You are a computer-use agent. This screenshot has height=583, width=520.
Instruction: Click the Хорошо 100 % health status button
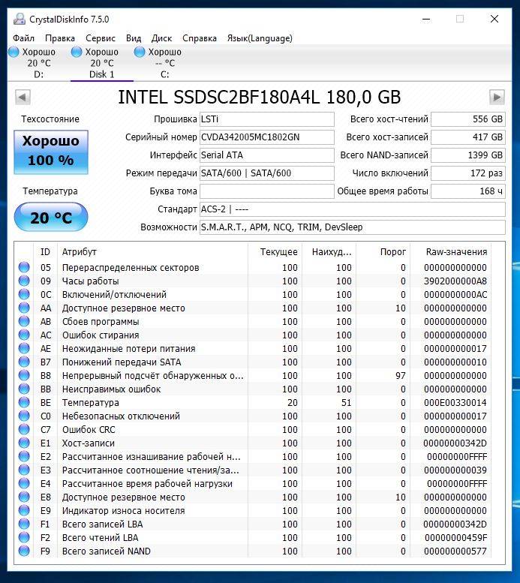51,152
